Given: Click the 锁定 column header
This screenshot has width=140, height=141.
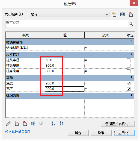Looking at the screenshot, I should pyautogui.click(x=130, y=35).
